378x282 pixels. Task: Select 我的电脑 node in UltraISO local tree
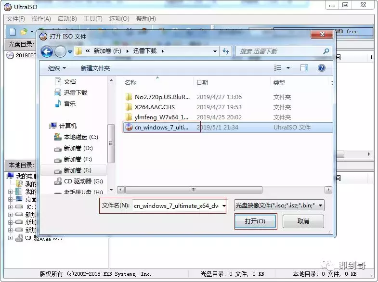coord(22,176)
